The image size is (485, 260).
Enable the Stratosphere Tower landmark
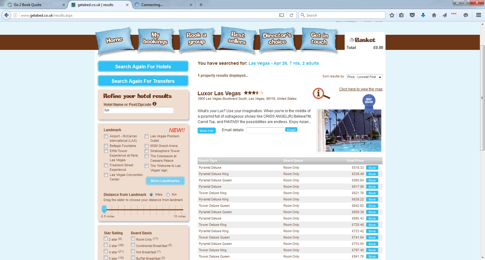(x=146, y=151)
